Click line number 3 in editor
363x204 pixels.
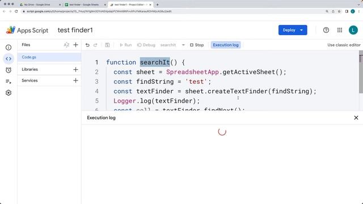pyautogui.click(x=97, y=82)
